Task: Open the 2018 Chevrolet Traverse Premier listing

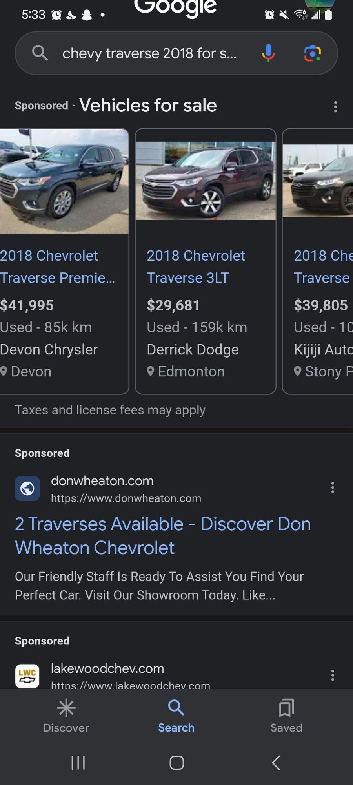Action: (x=57, y=267)
